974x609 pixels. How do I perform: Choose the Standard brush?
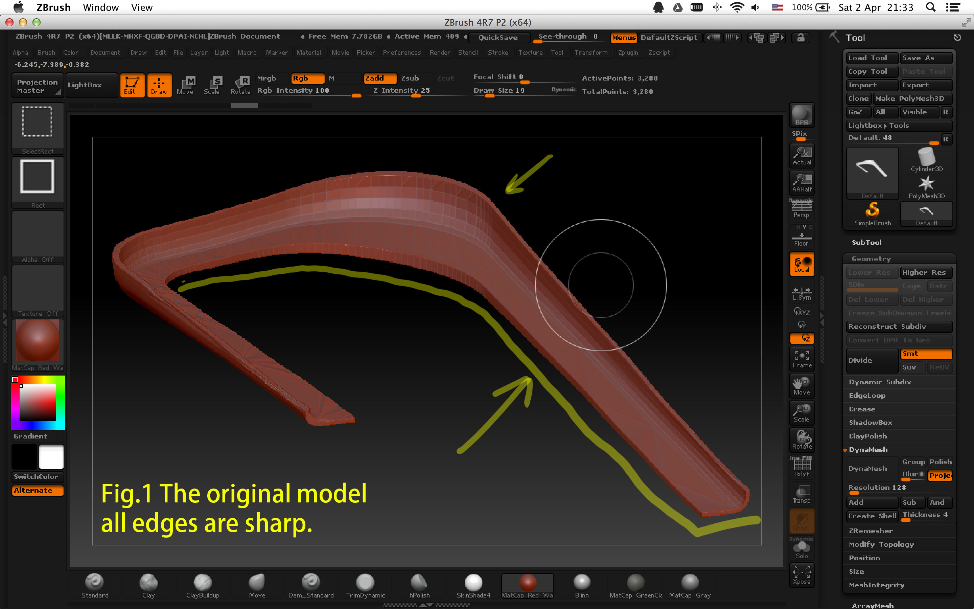click(x=95, y=586)
